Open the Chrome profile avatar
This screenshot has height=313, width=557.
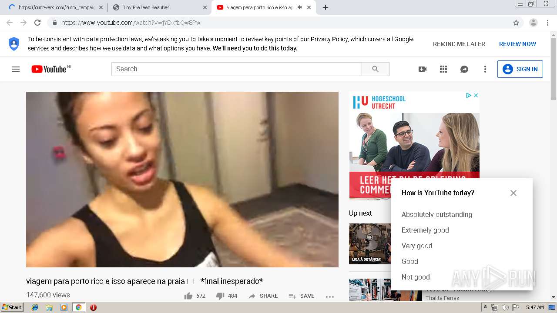(x=534, y=23)
